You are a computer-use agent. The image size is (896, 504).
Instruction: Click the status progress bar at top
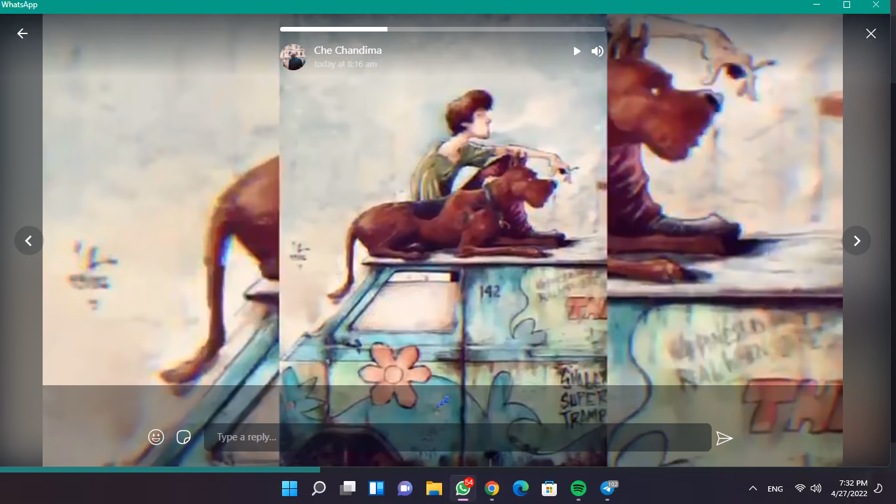click(x=443, y=30)
